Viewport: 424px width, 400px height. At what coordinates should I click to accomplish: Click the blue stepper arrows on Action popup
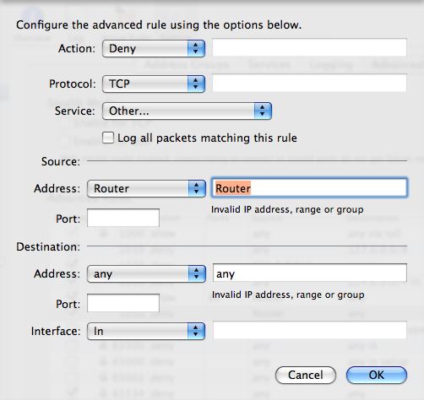pyautogui.click(x=196, y=48)
